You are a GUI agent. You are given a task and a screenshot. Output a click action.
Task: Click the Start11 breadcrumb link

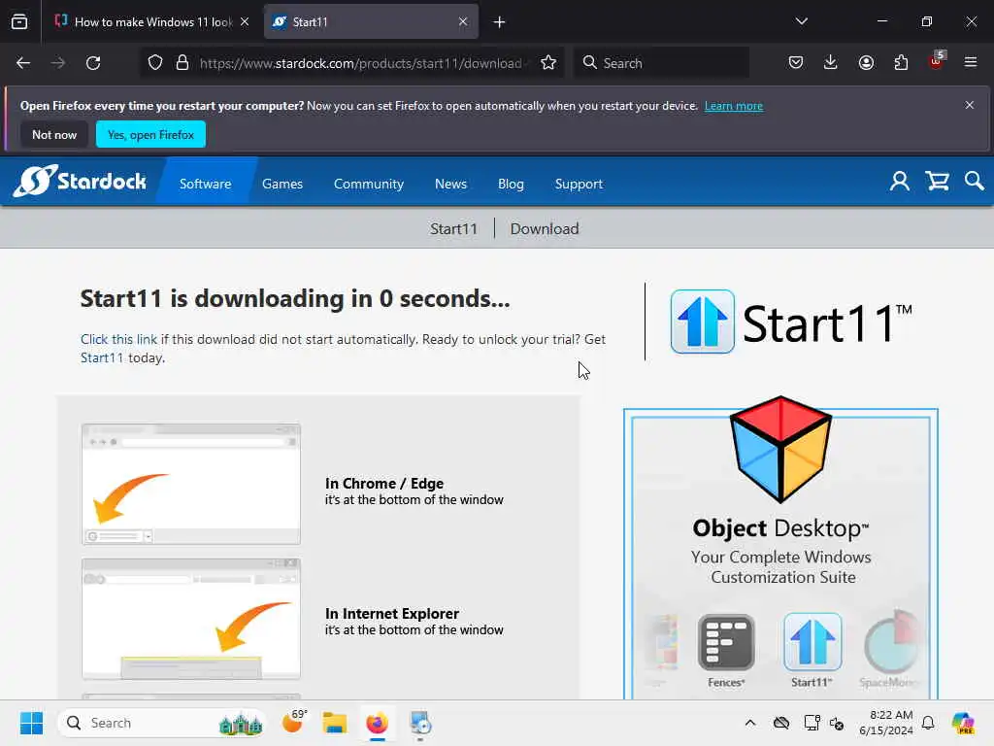[x=453, y=229]
